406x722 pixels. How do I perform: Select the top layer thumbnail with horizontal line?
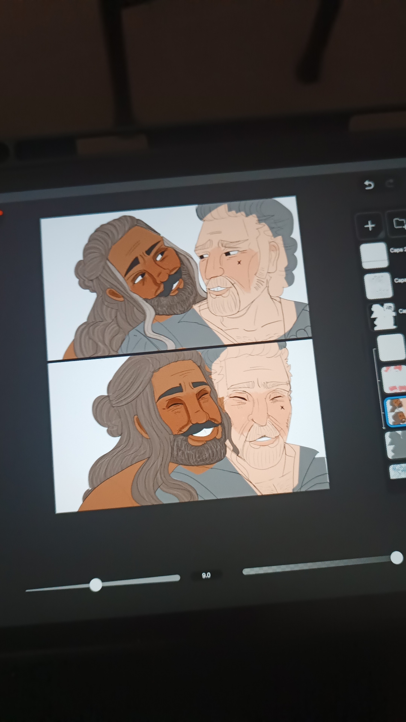375,256
